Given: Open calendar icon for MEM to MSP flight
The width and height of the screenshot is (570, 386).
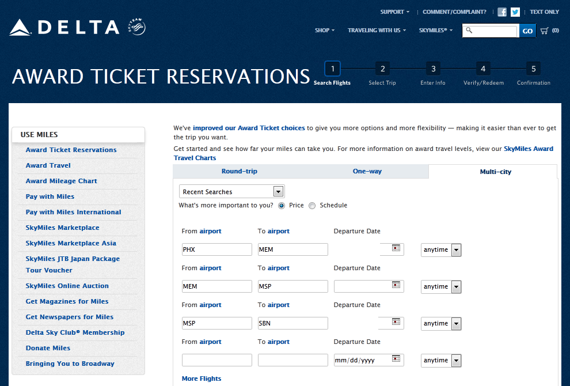Looking at the screenshot, I should (x=396, y=285).
